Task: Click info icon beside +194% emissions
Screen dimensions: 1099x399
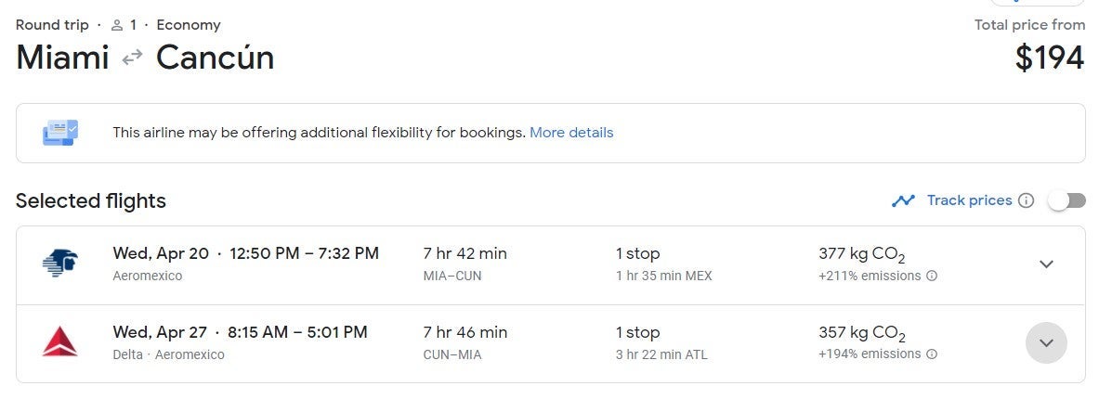Action: (x=932, y=354)
